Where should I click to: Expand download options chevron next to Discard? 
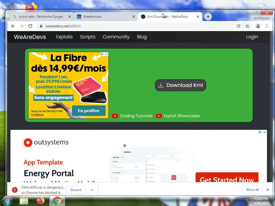pos(92,190)
